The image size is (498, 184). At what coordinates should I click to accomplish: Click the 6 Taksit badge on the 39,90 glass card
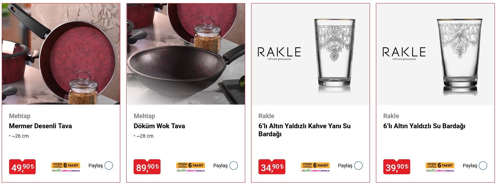tap(440, 167)
